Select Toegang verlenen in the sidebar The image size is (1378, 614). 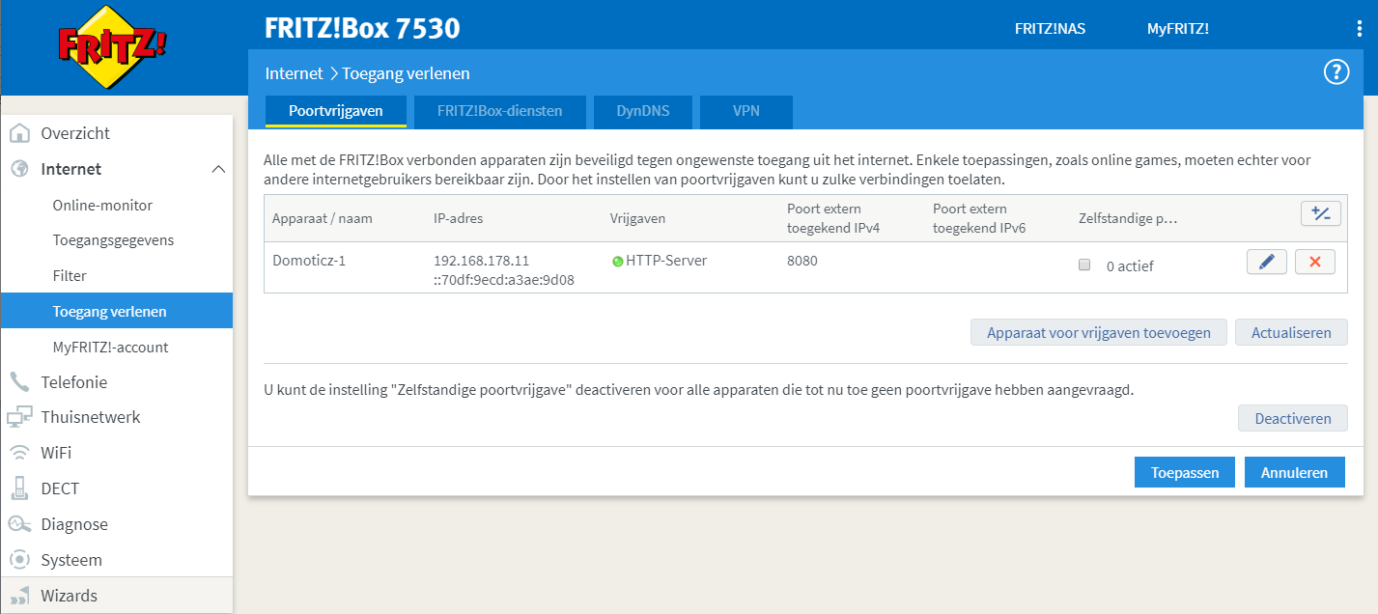[x=117, y=311]
